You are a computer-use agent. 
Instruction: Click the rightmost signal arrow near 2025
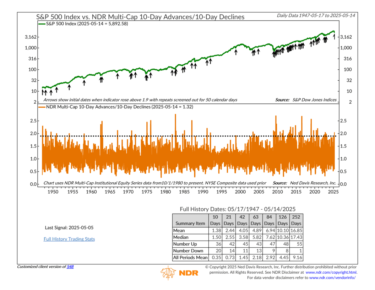(x=334, y=36)
